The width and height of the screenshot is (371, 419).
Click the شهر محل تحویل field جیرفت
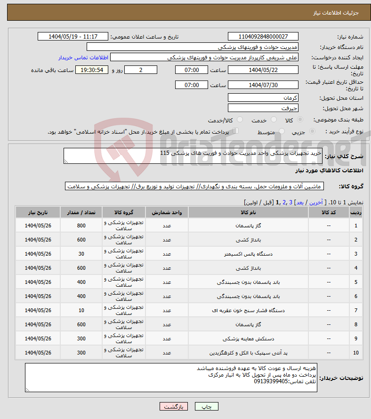[x=263, y=108]
